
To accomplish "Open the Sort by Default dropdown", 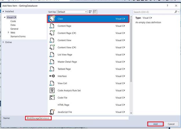I will (72, 12).
